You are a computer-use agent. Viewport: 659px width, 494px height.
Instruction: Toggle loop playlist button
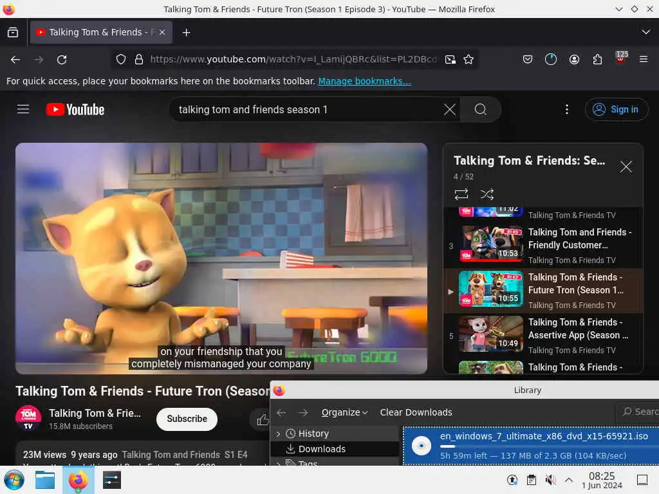click(x=461, y=194)
